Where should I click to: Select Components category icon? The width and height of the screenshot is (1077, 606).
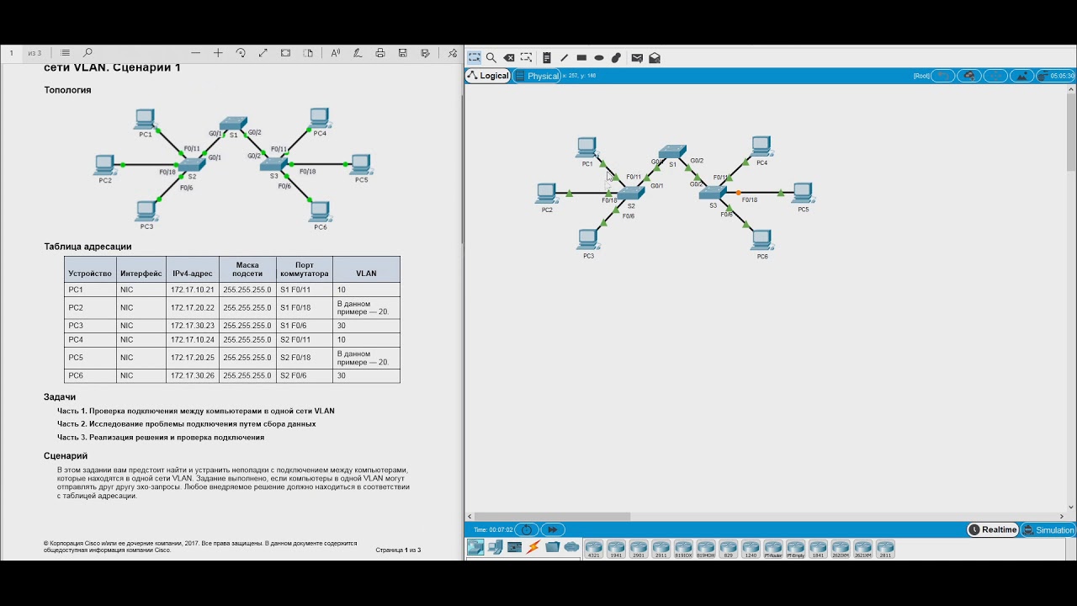[x=514, y=547]
